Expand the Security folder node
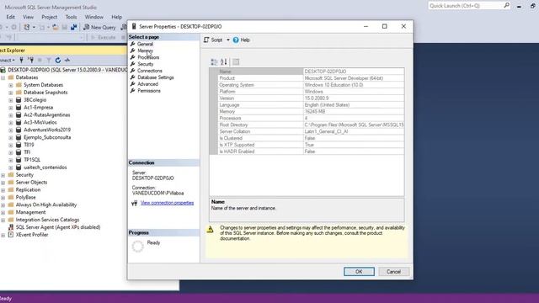 (3, 175)
